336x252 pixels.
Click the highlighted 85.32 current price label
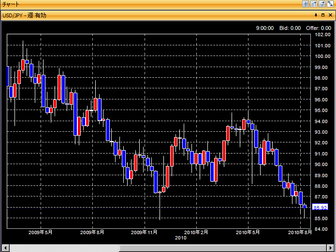[321, 208]
